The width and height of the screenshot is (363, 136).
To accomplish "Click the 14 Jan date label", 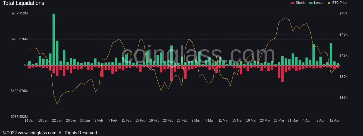I will tap(29, 120).
